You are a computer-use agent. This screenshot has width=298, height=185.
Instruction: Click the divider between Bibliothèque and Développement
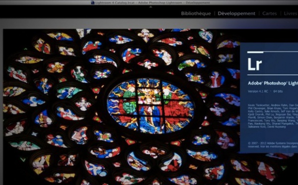tap(215, 13)
